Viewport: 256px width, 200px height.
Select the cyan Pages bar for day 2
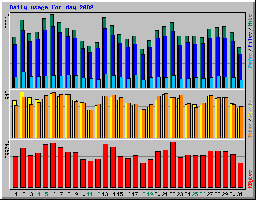point(24,80)
